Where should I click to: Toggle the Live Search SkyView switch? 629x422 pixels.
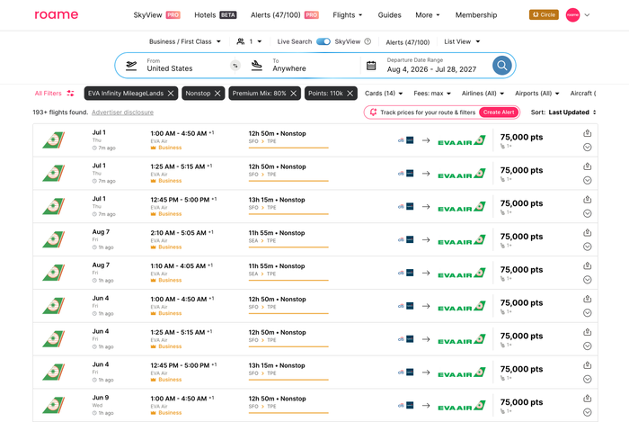click(323, 41)
